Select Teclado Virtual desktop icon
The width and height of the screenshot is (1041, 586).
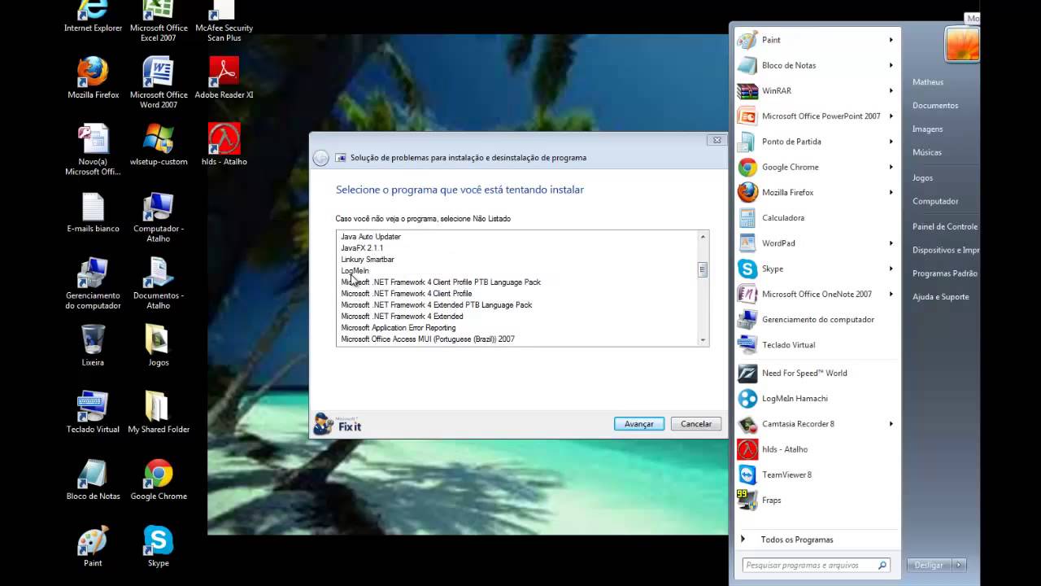click(x=93, y=413)
